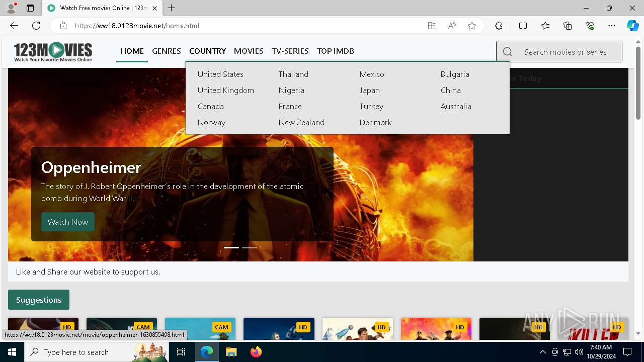644x362 pixels.
Task: Open Browser essentials heart icon
Action: (590, 26)
